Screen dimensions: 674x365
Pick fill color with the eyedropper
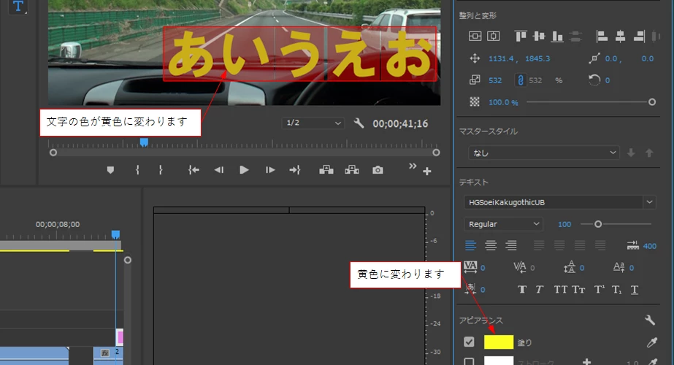coord(651,342)
